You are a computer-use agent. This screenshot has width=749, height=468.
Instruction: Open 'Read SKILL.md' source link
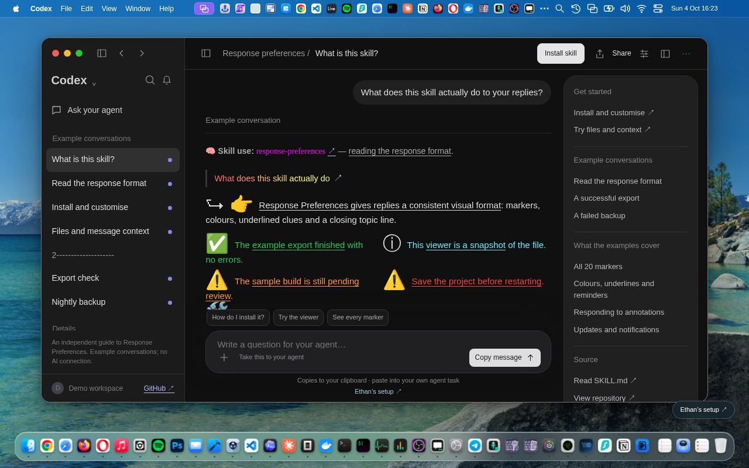pyautogui.click(x=605, y=380)
